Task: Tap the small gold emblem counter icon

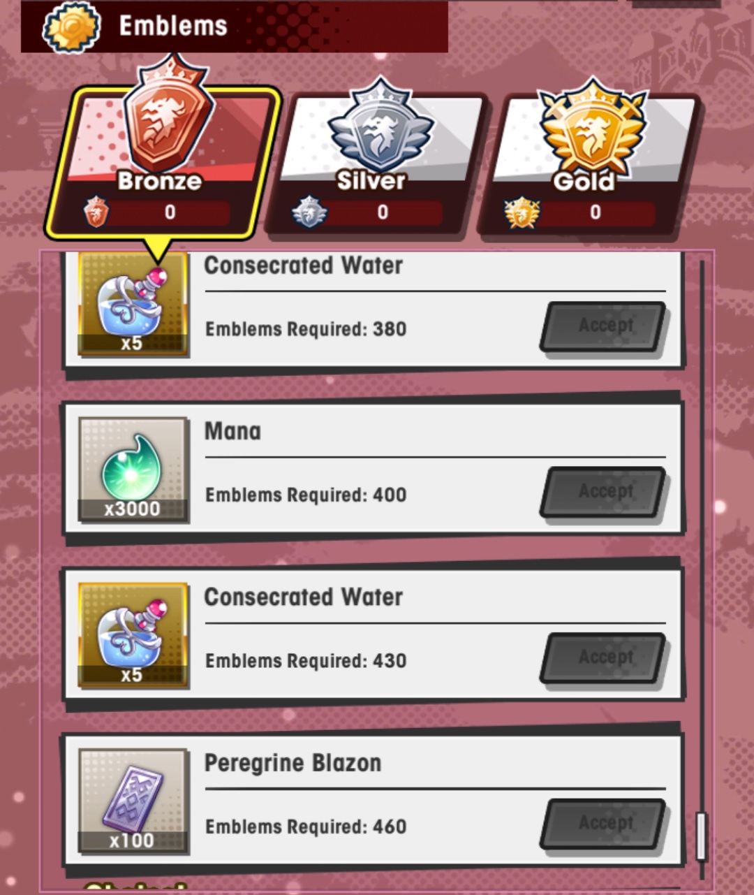Action: [x=522, y=212]
